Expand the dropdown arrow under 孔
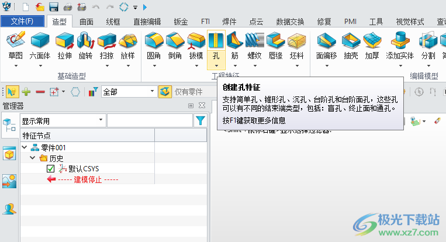Viewport: 446px width, 242px height. point(216,66)
